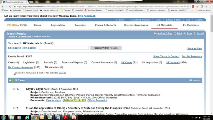Open International Materials in the top bar
The width and height of the screenshot is (213, 120).
pos(140,20)
